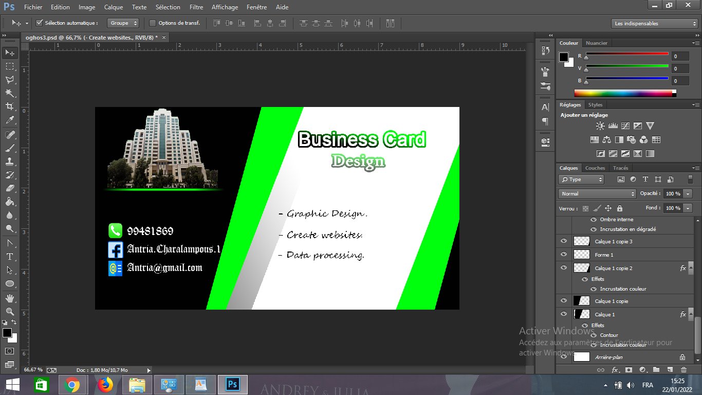Hide the Calque 1 copie 3 layer
The image size is (702, 395).
[564, 241]
